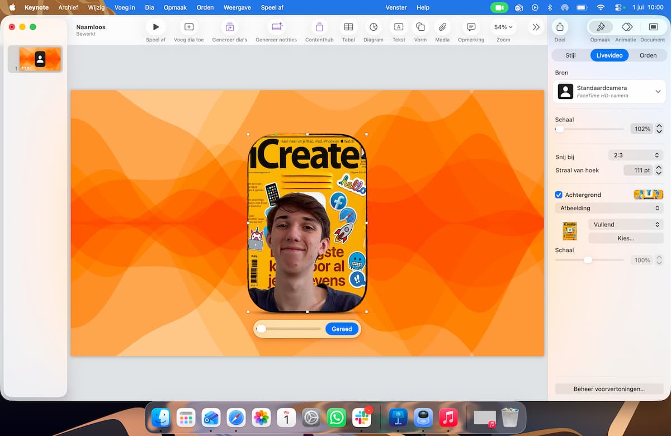Viewport: 671px width, 436px height.
Task: Click the video Schaal slider in sidebar
Action: click(589, 129)
